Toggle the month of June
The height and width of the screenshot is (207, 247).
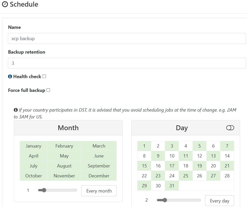click(99, 156)
